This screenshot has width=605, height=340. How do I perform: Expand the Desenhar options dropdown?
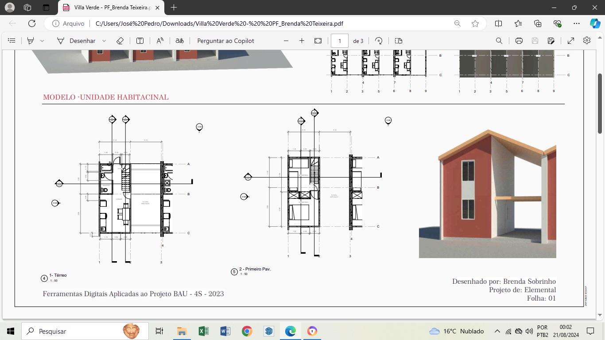[104, 41]
